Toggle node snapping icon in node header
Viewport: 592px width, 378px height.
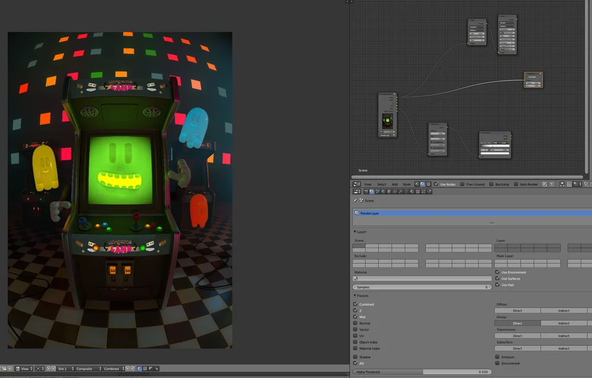click(569, 184)
